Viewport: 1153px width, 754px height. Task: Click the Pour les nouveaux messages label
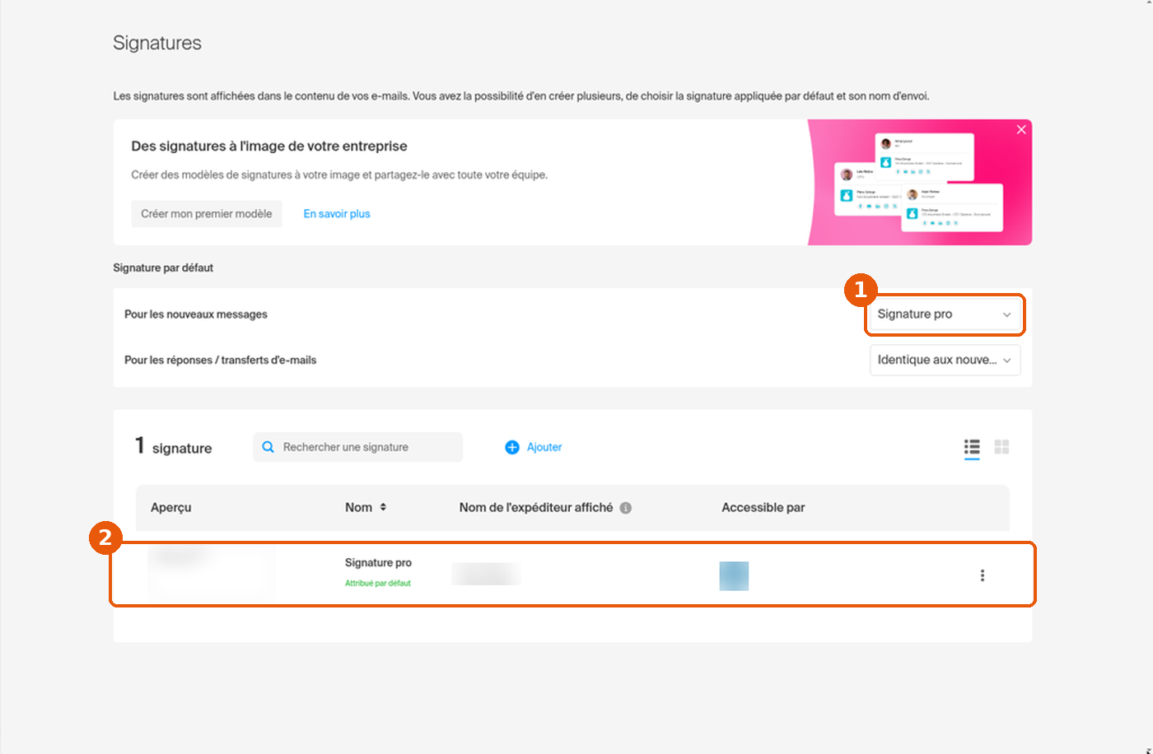click(196, 314)
